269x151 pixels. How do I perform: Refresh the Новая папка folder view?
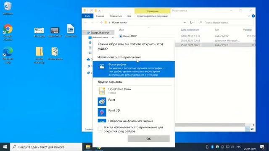coord(191,22)
